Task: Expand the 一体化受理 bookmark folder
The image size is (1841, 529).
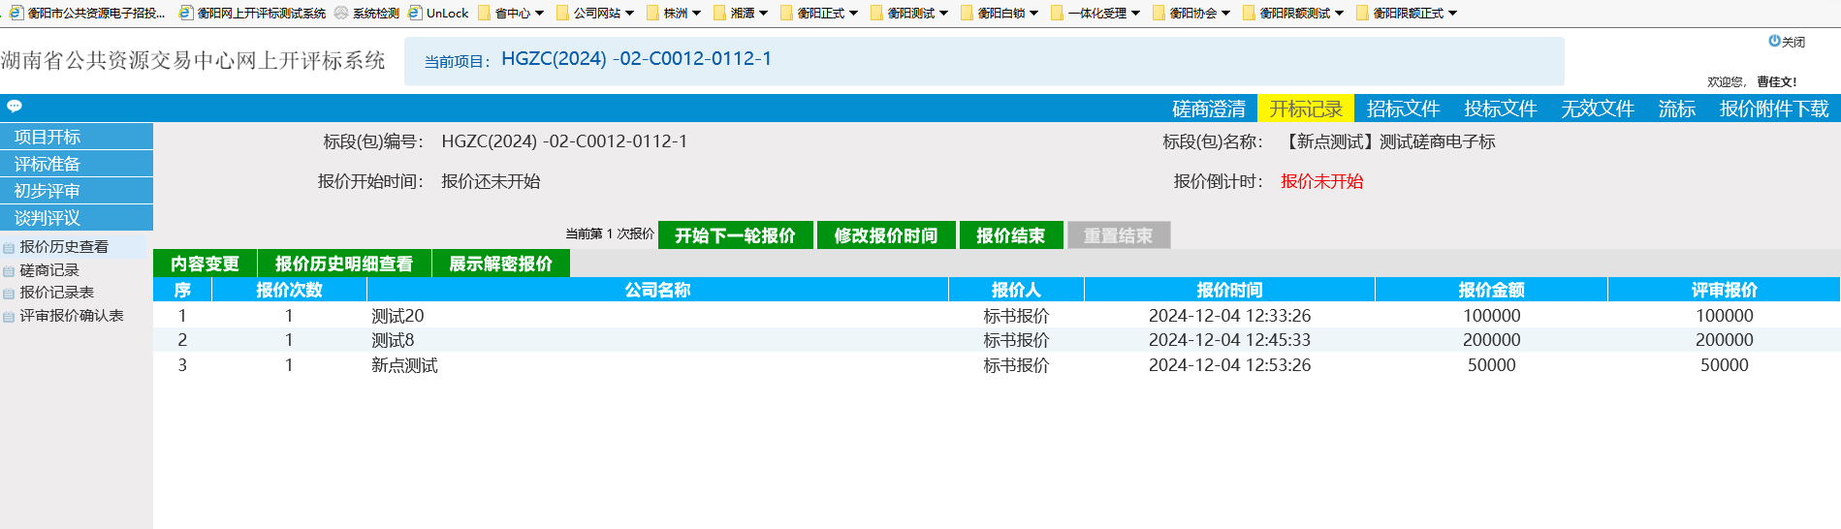Action: (x=1095, y=13)
